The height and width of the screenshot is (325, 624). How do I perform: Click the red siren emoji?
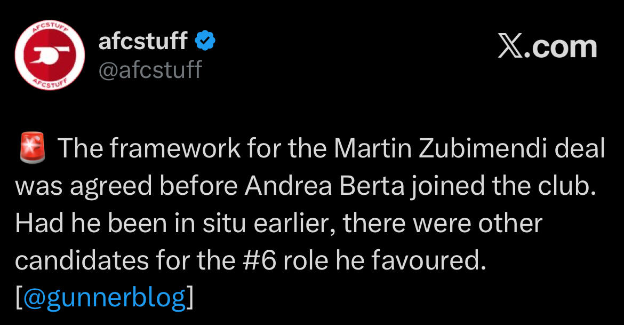coord(31,148)
